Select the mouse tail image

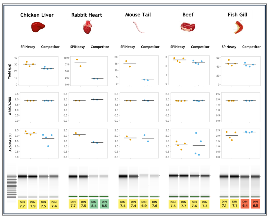pyautogui.click(x=138, y=27)
